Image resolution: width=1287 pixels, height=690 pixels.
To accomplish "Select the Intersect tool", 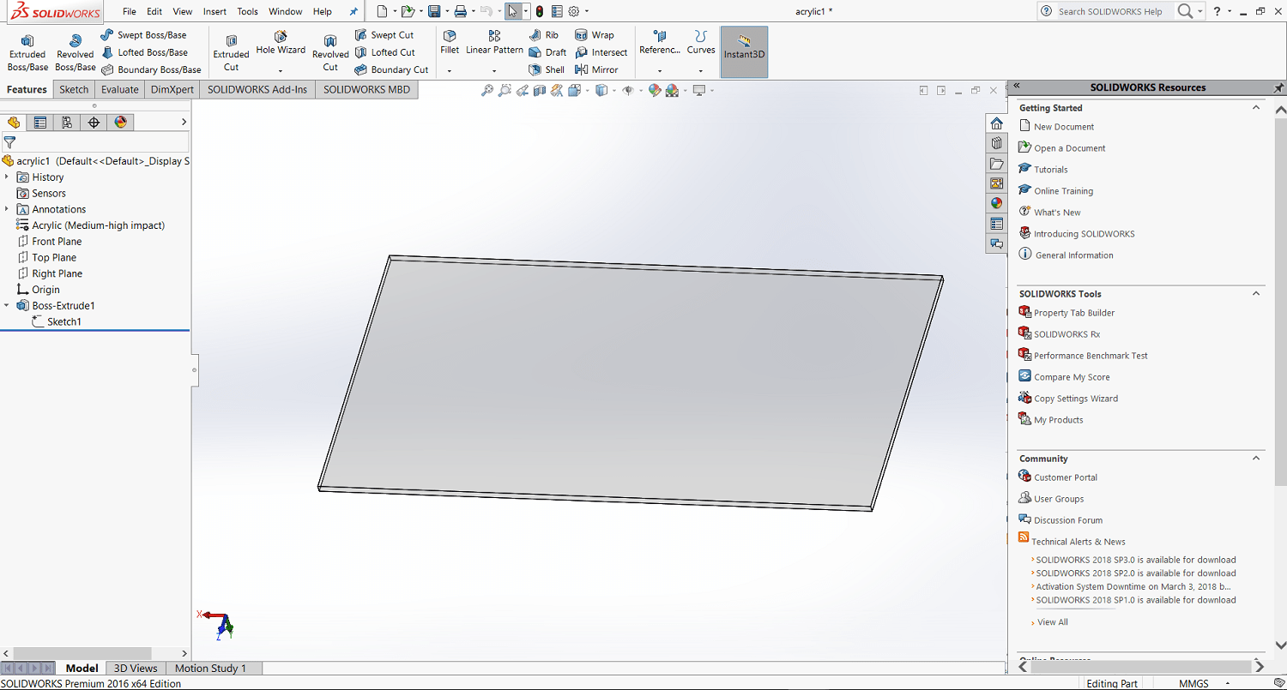I will pos(601,52).
